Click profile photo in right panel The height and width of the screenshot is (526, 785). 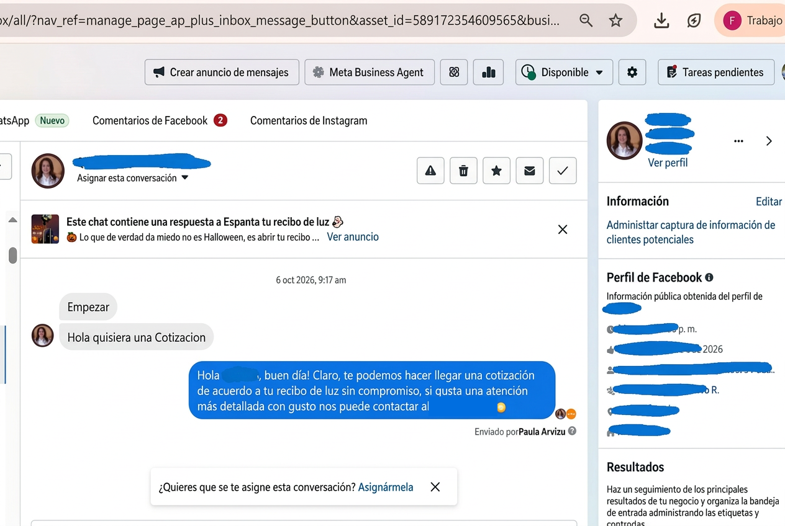(x=624, y=140)
